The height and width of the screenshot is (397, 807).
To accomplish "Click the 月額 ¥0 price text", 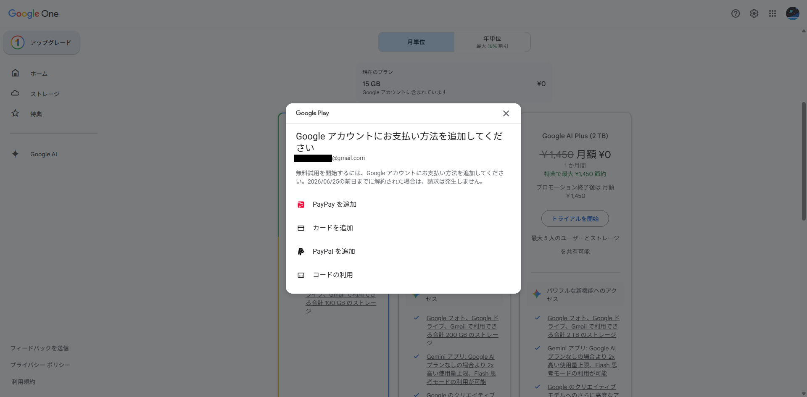I will [593, 155].
